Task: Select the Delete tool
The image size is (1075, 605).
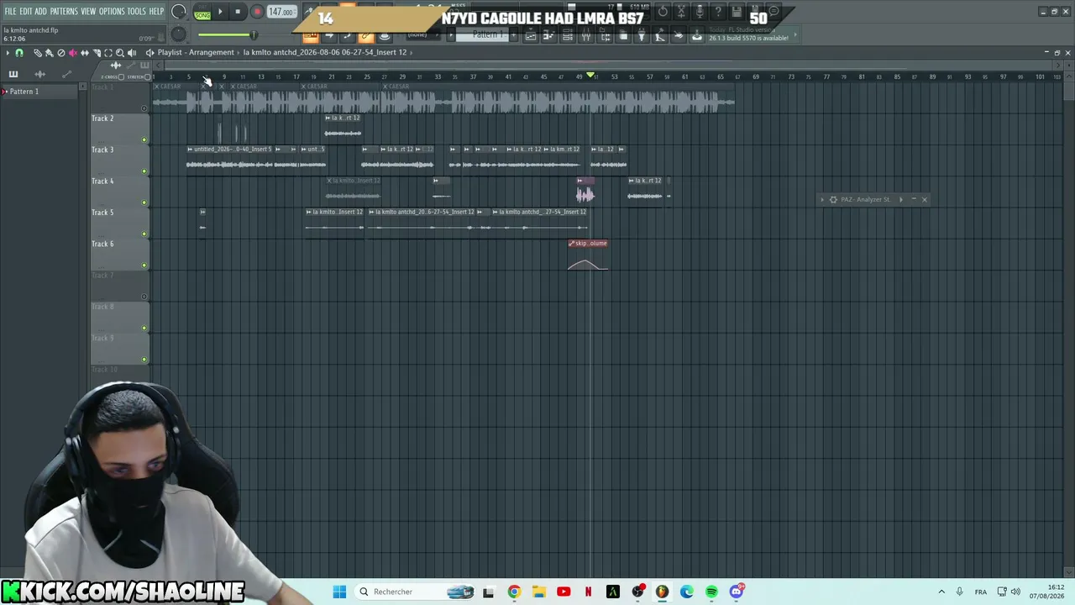Action: coord(61,53)
